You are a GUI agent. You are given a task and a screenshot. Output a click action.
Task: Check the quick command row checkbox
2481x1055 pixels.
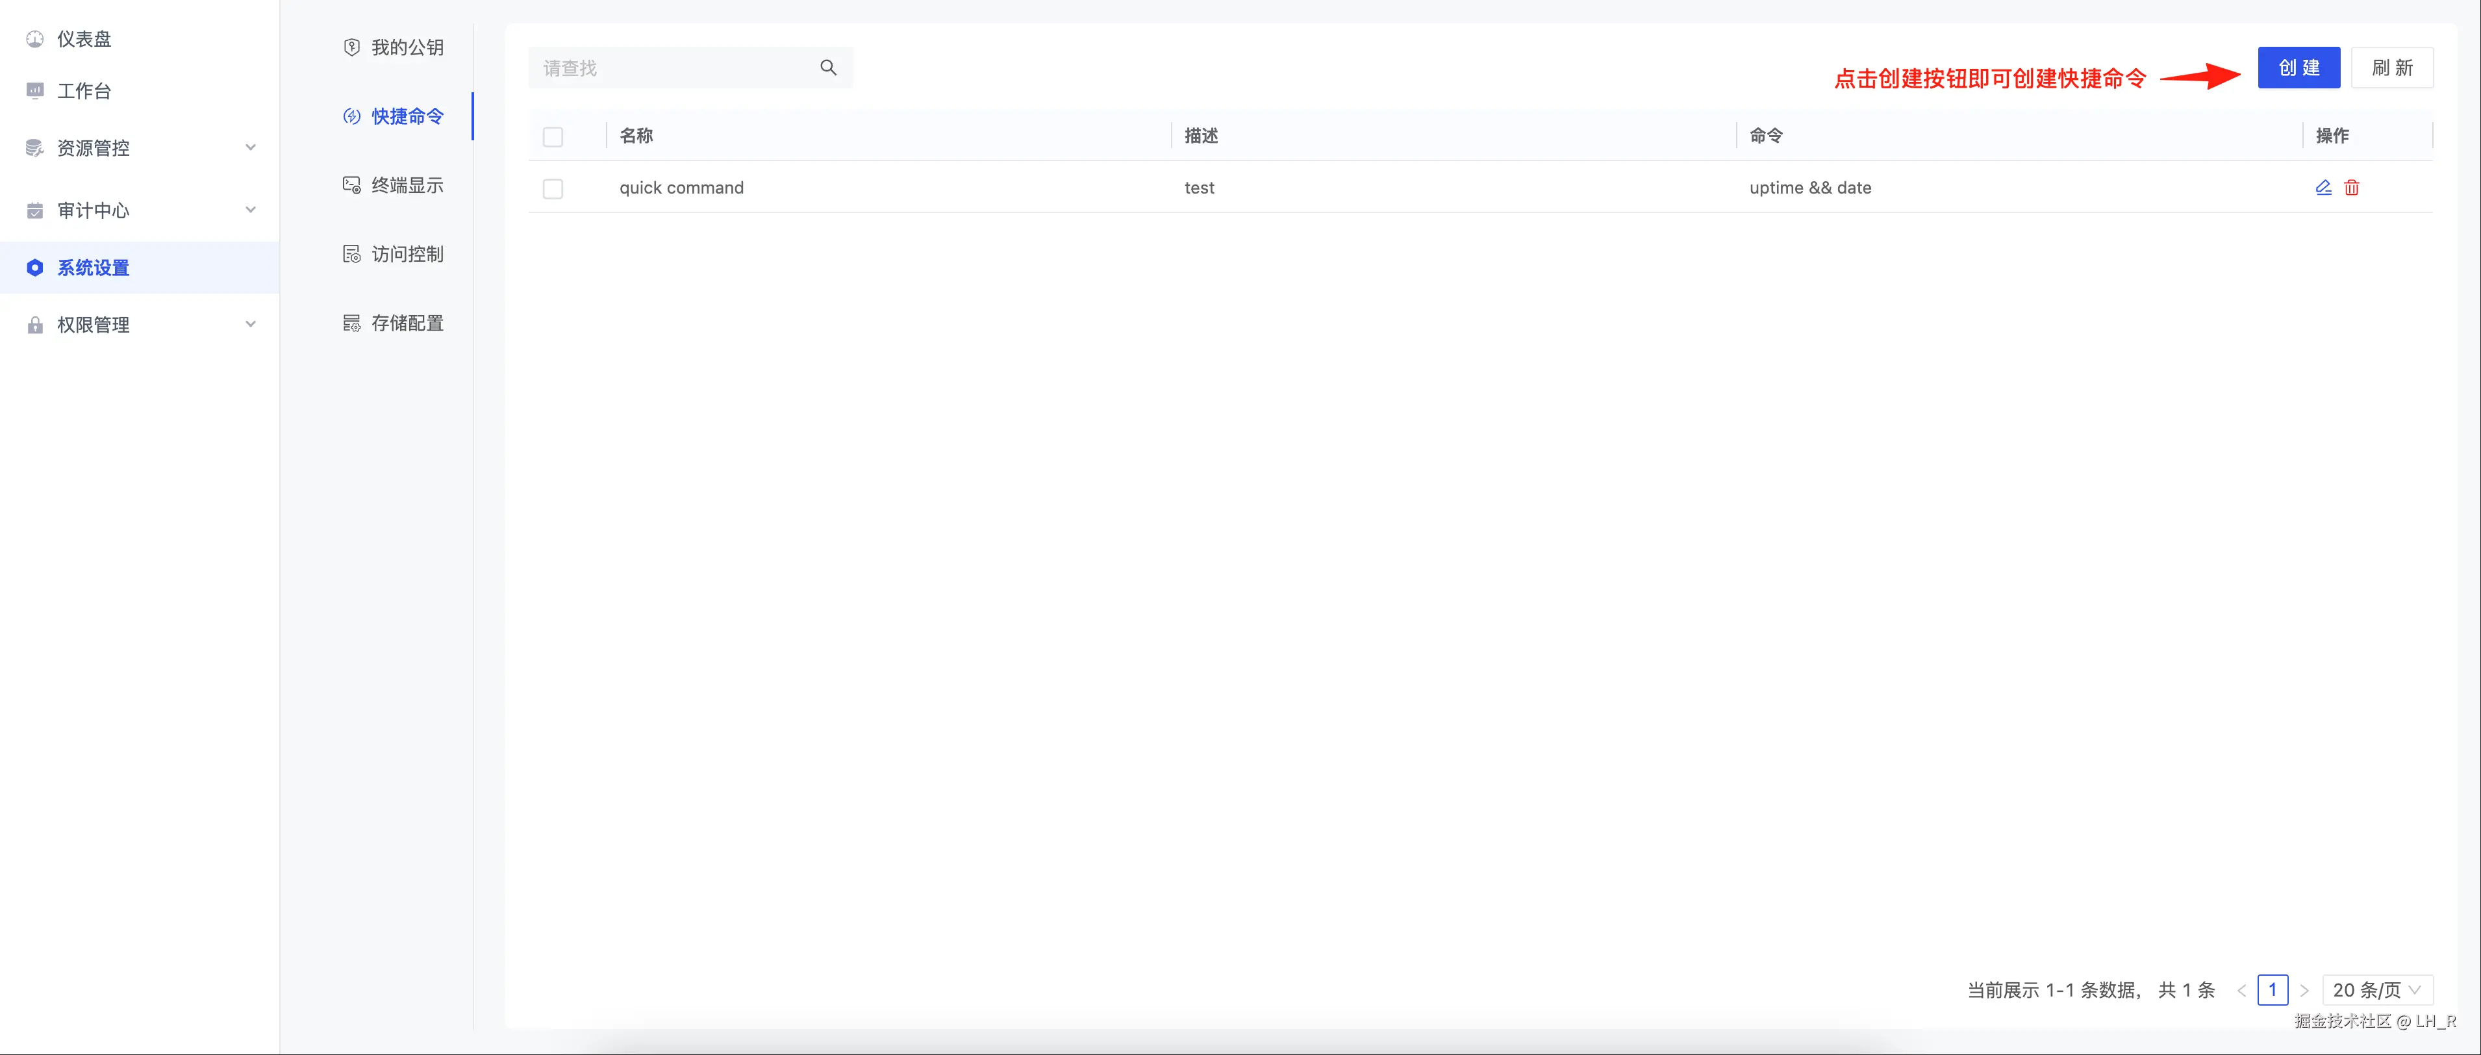(553, 189)
